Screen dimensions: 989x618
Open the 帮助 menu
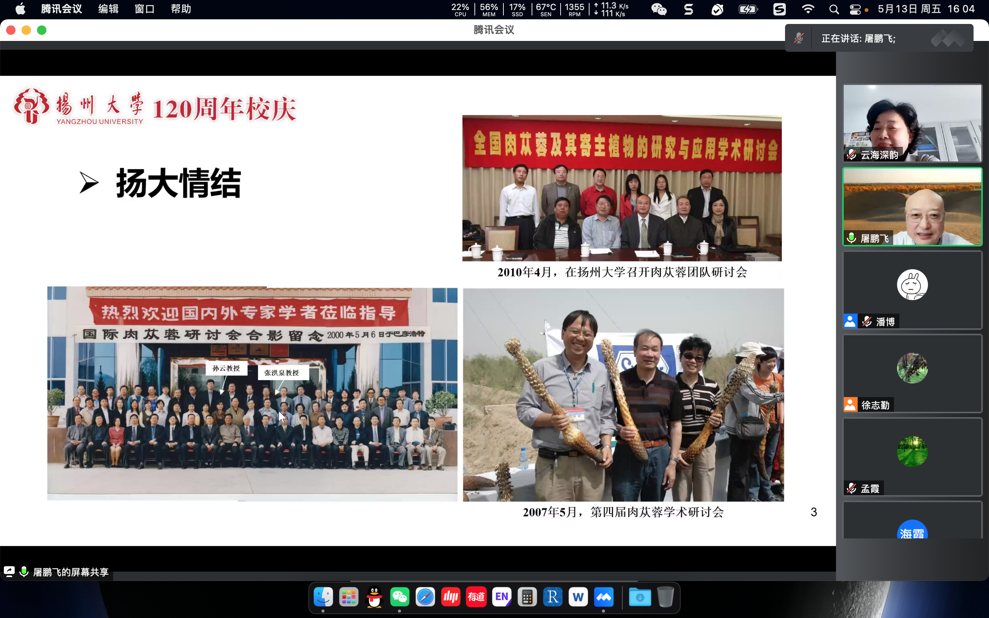[181, 9]
